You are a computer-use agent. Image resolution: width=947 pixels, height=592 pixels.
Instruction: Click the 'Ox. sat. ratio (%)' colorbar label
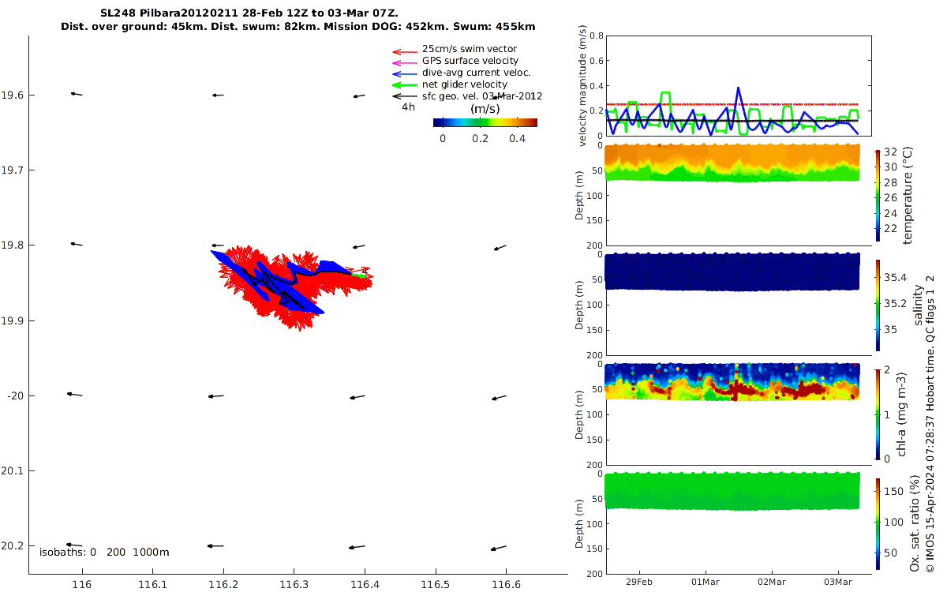(915, 523)
